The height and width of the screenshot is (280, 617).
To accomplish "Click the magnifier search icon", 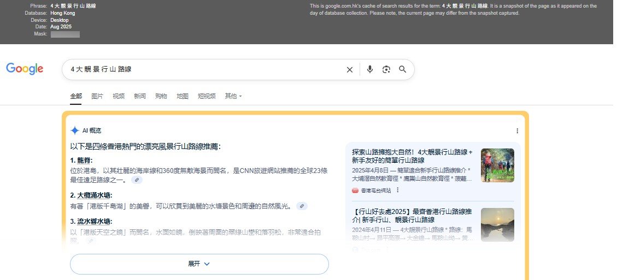I will coord(402,69).
